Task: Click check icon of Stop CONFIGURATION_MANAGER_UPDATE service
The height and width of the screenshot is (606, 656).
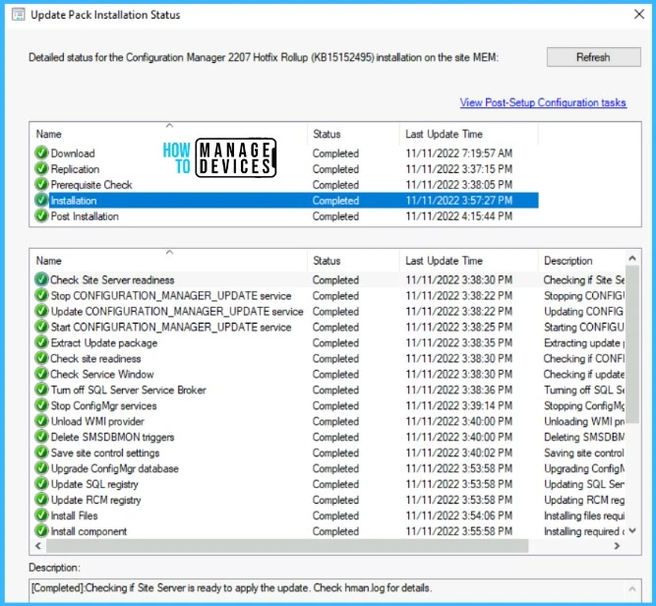Action: tap(41, 295)
